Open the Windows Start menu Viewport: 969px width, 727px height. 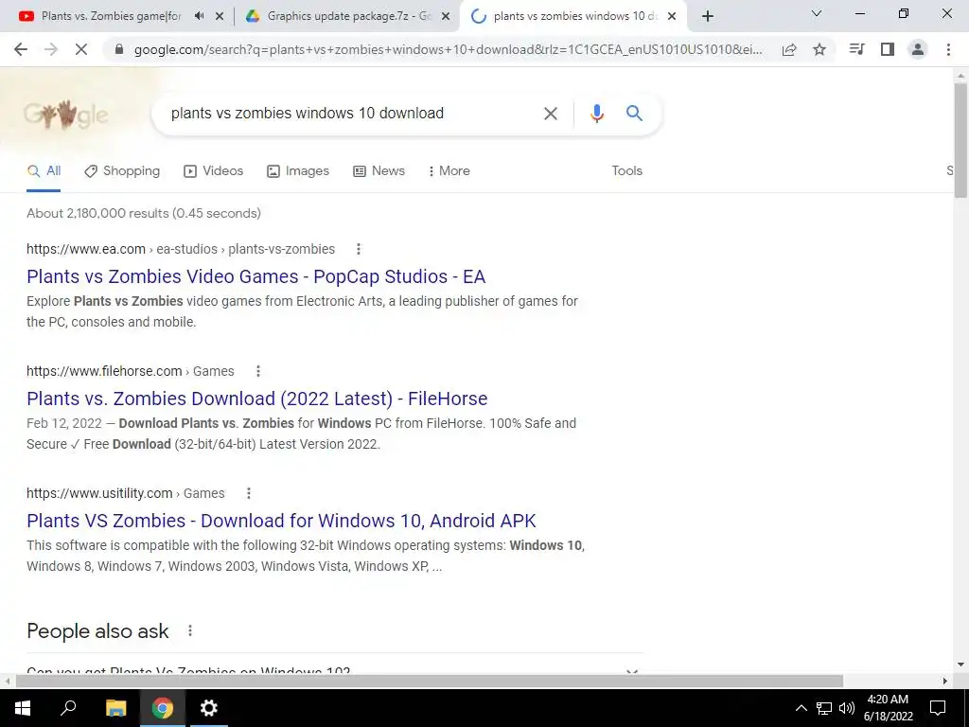coord(23,708)
